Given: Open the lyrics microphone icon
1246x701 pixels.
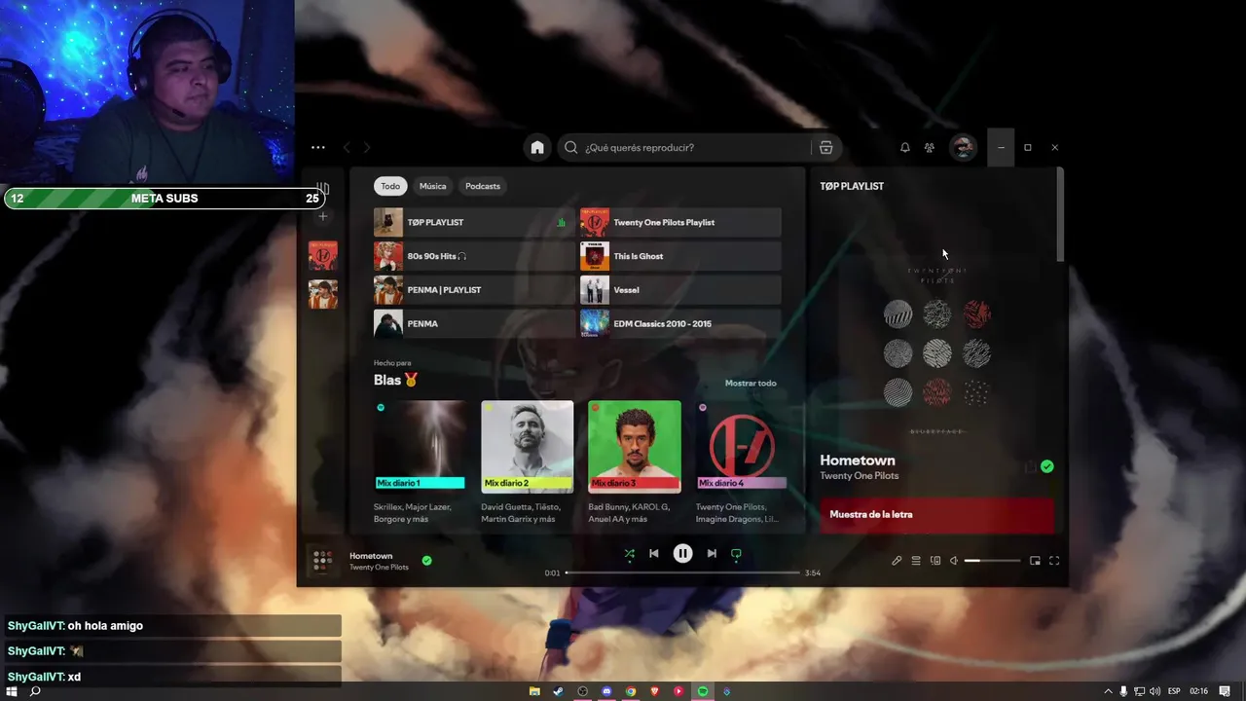Looking at the screenshot, I should tap(897, 561).
